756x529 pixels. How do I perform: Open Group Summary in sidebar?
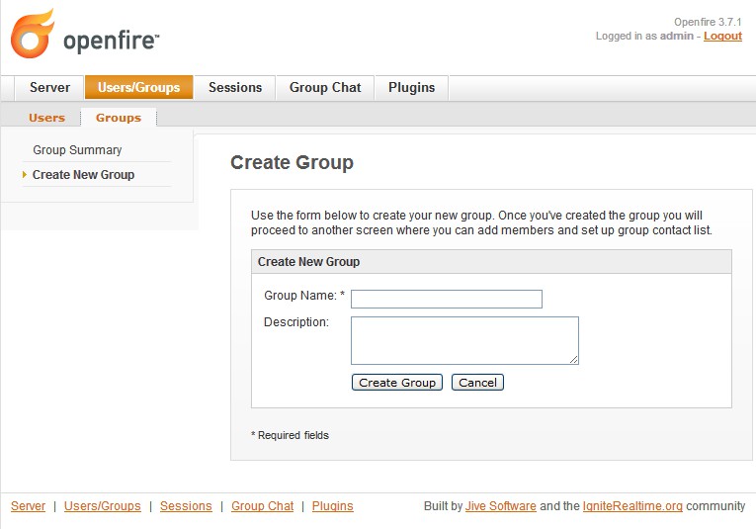tap(77, 150)
